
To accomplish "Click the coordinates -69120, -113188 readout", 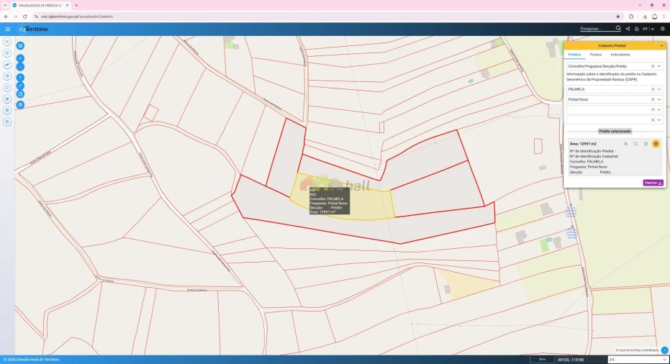I will click(571, 360).
